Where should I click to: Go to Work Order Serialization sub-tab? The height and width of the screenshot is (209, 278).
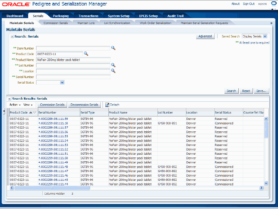(x=155, y=23)
